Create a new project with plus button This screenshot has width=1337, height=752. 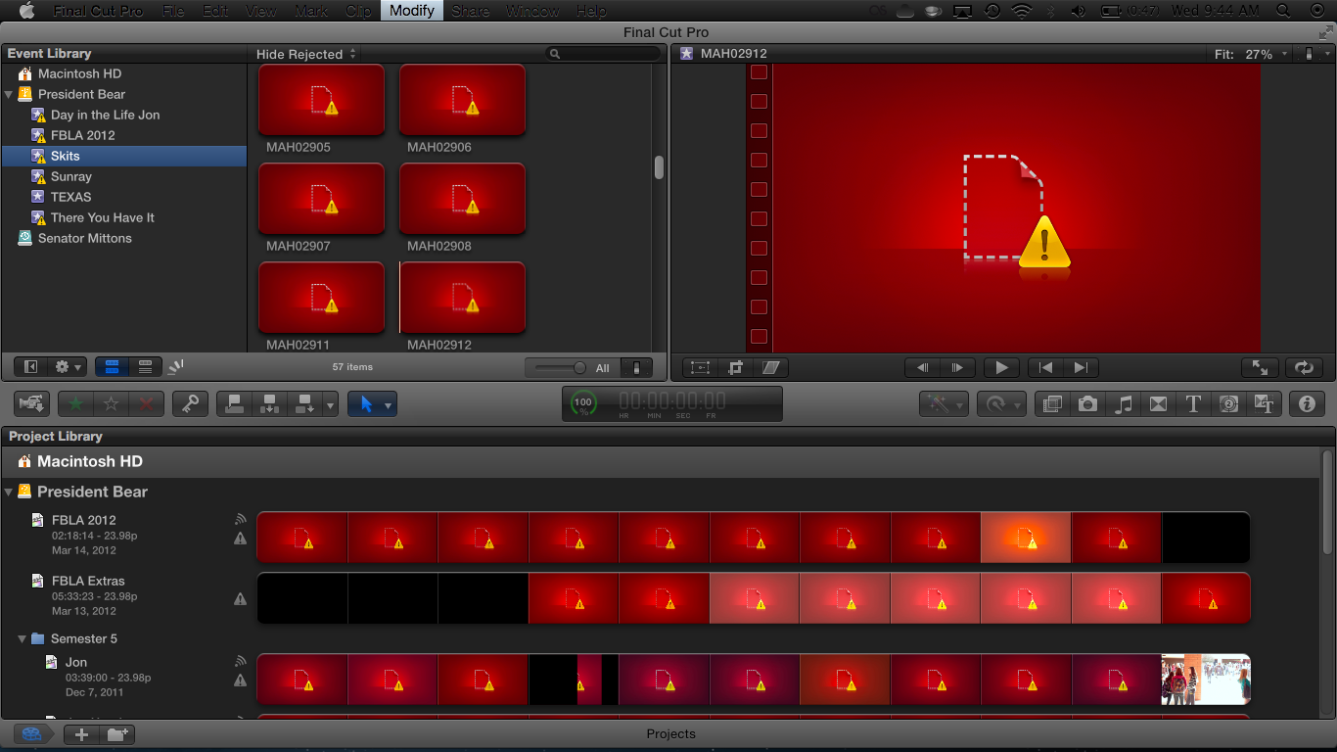pos(81,734)
